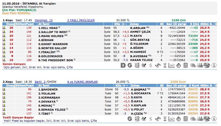This screenshot has height=126, width=221.
Task: Open bar chart icon beside HILL HEAD
Action: point(4,28)
